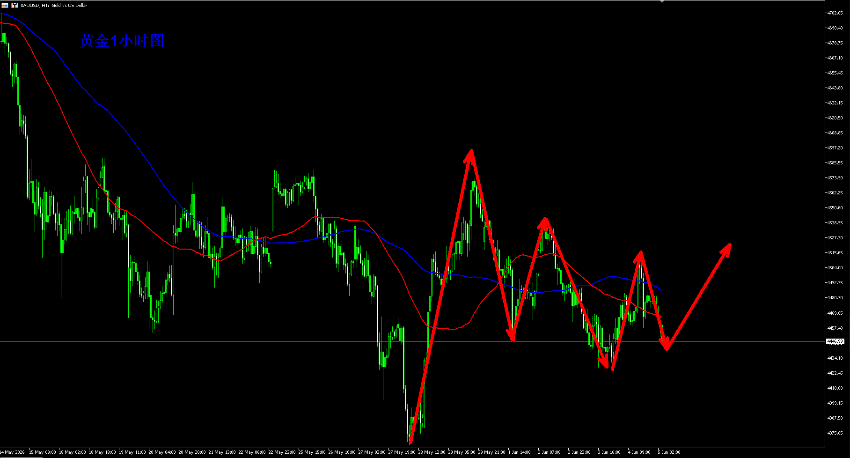Select the current price tag 4446.99
The image size is (850, 458).
(835, 341)
